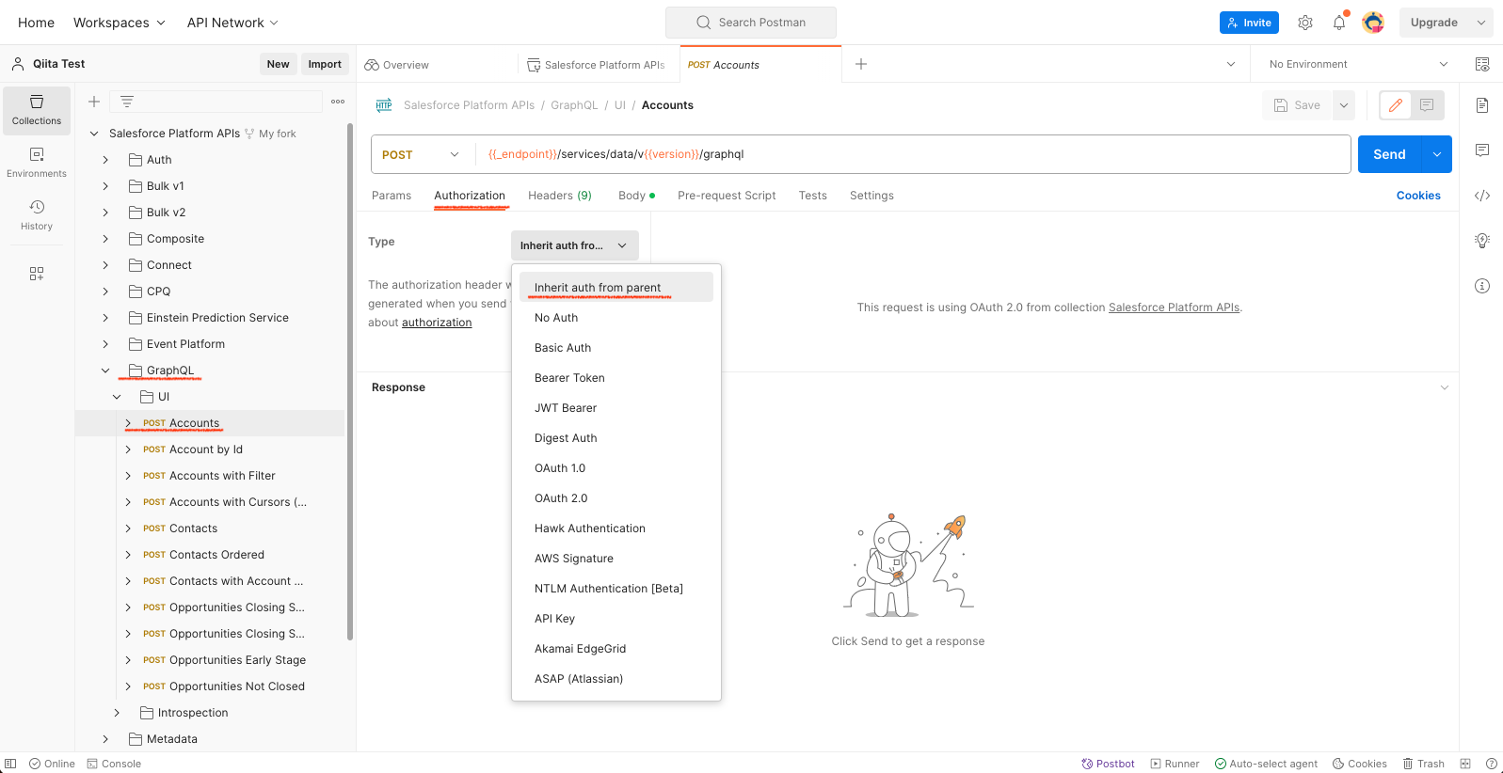Switch to the Pre-request Script tab
The image size is (1503, 773).
click(x=727, y=196)
